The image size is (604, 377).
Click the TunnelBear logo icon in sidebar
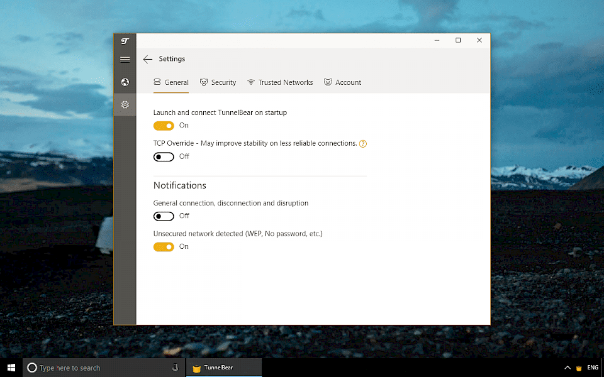click(x=125, y=41)
